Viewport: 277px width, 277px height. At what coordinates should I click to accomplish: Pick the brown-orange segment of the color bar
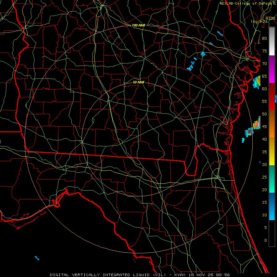[x=272, y=124]
